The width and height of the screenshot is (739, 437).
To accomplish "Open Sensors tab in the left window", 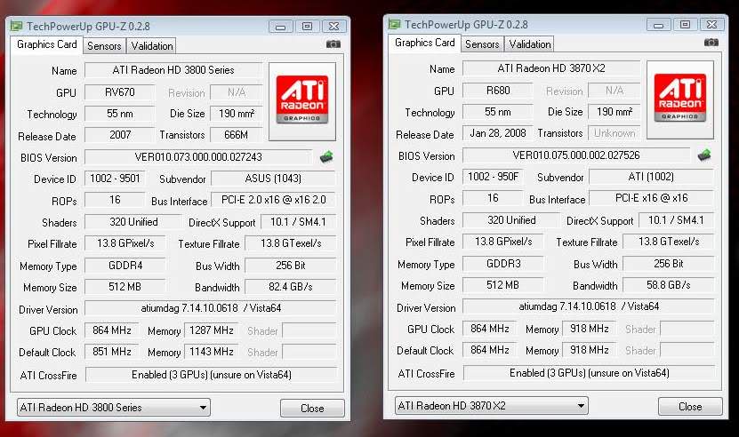I will (x=104, y=45).
